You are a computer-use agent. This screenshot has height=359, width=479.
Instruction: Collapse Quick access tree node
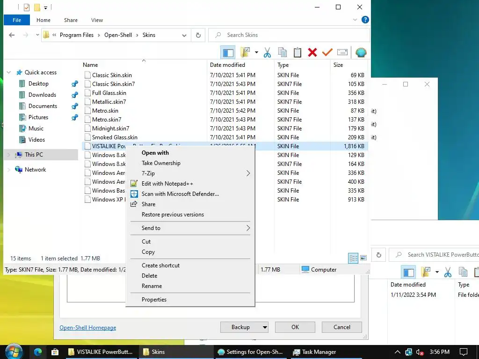click(x=9, y=72)
